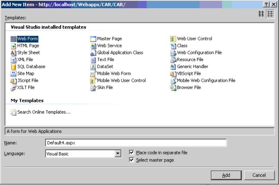Choose the Web Service template icon
Image resolution: width=279 pixels, height=185 pixels.
(x=93, y=46)
